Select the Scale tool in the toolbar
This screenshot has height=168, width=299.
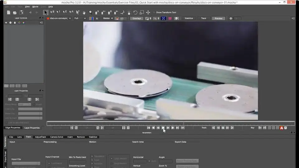142,12
